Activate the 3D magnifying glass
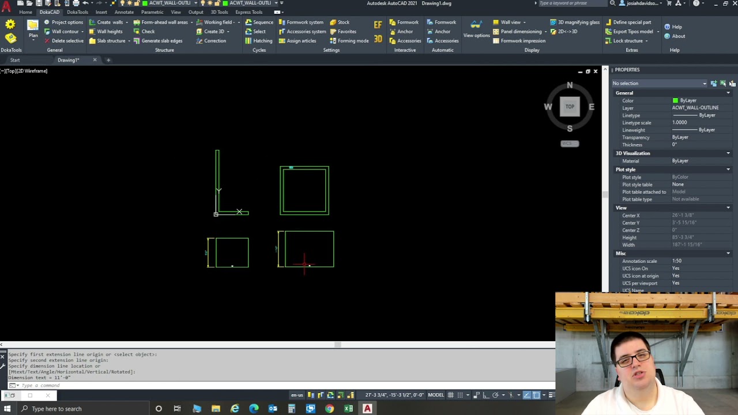 click(x=575, y=22)
